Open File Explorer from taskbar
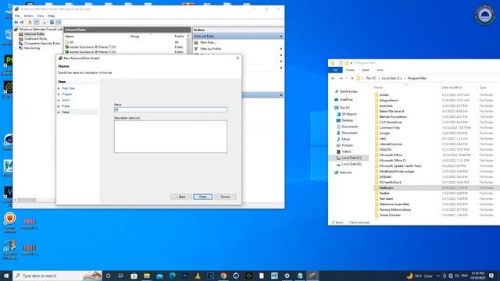This screenshot has width=500, height=281. (147, 276)
